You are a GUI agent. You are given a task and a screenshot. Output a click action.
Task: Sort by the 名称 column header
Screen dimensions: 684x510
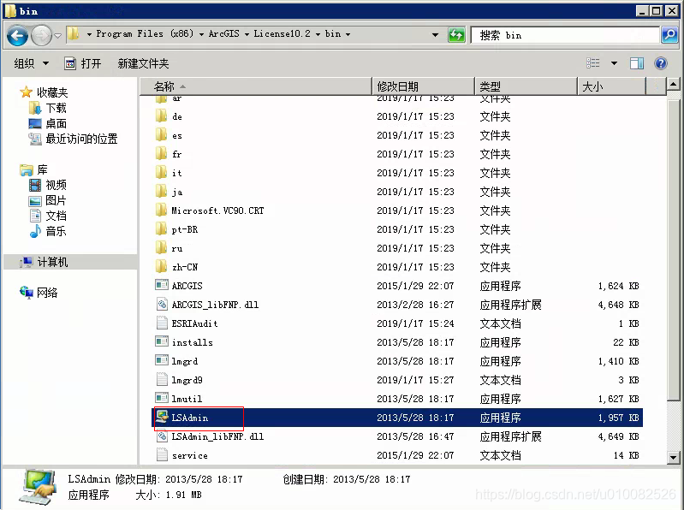point(256,86)
